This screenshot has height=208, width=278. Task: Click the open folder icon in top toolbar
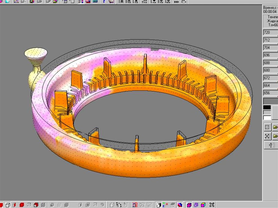tap(56, 1)
